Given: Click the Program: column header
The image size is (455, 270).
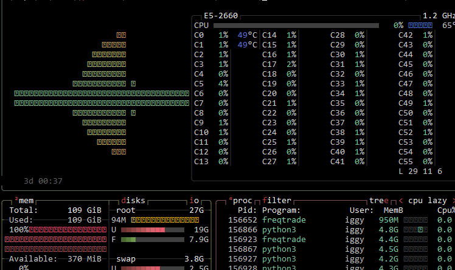Looking at the screenshot, I should [281, 210].
